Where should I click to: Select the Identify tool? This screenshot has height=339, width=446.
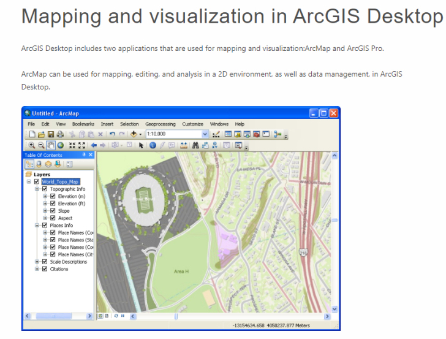coord(153,145)
